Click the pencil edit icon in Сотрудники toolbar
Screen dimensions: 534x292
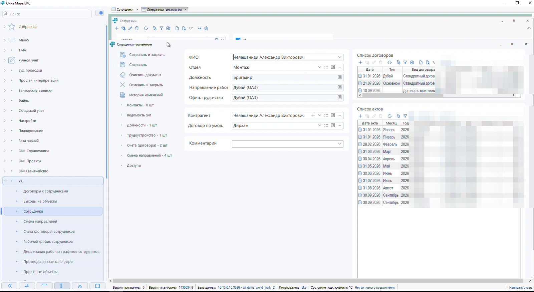tap(130, 28)
